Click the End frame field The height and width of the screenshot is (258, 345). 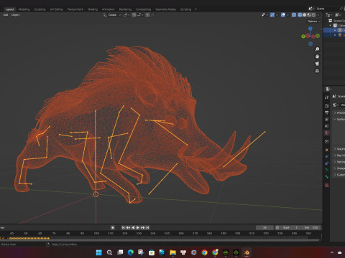[x=311, y=228]
